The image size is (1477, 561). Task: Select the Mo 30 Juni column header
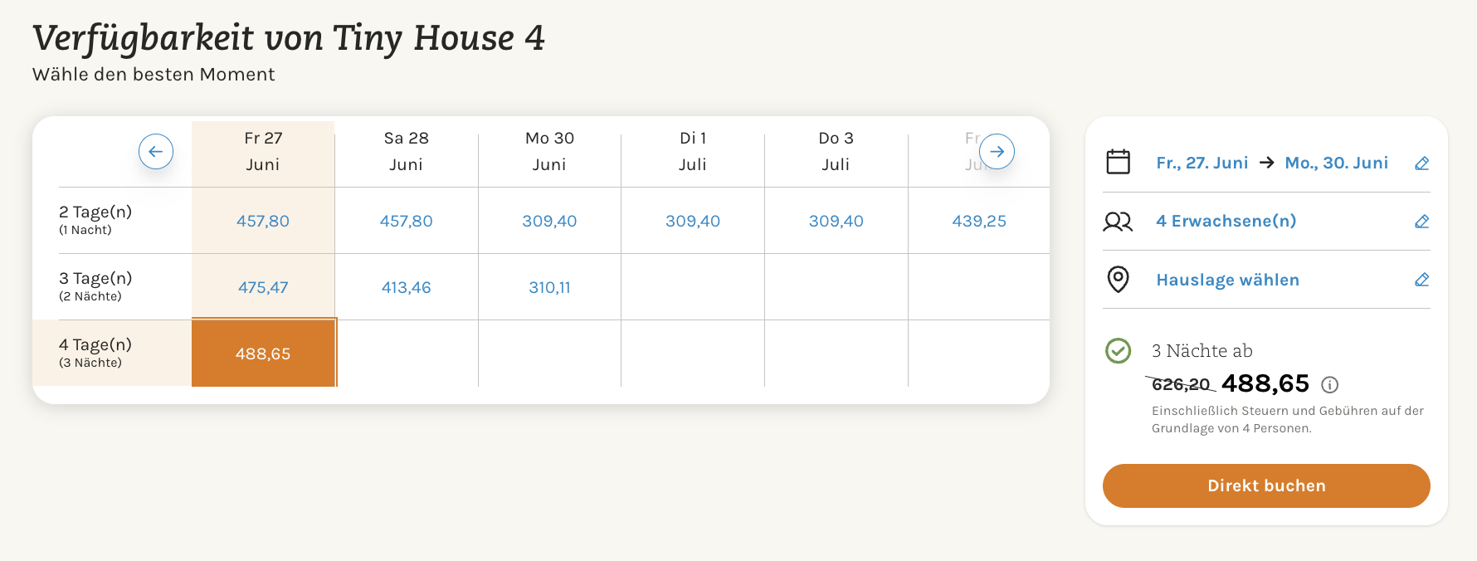[x=549, y=151]
